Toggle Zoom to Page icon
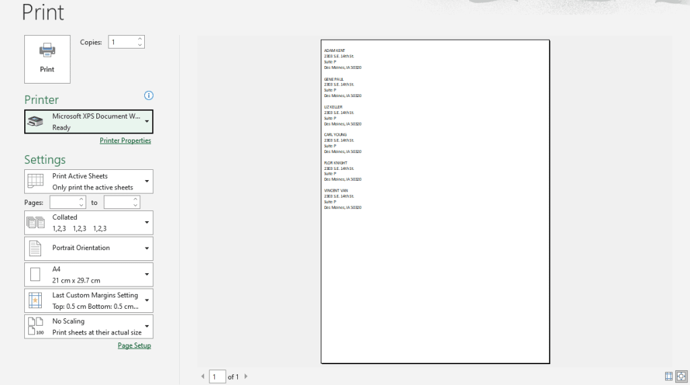 coord(681,376)
